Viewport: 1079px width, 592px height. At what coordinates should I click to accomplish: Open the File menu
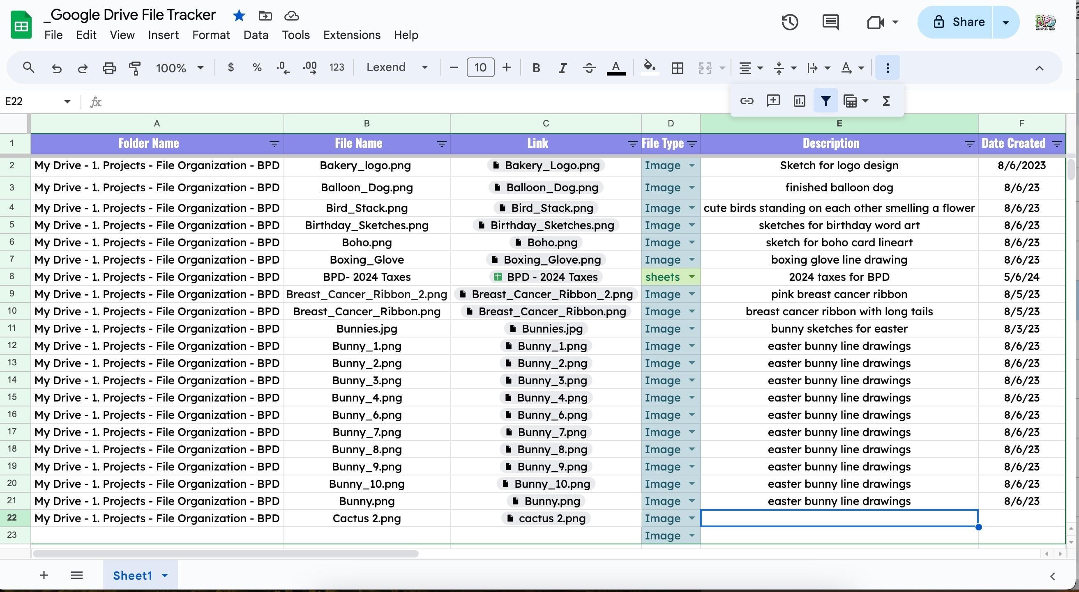[x=53, y=35]
